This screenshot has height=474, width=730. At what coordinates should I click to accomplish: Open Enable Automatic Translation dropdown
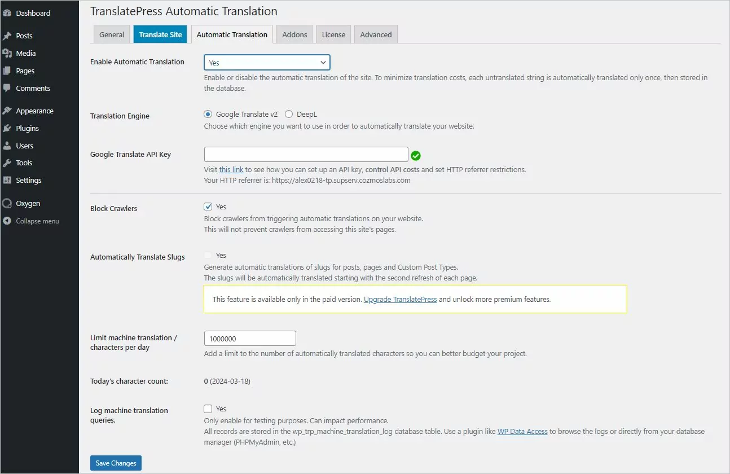(267, 63)
